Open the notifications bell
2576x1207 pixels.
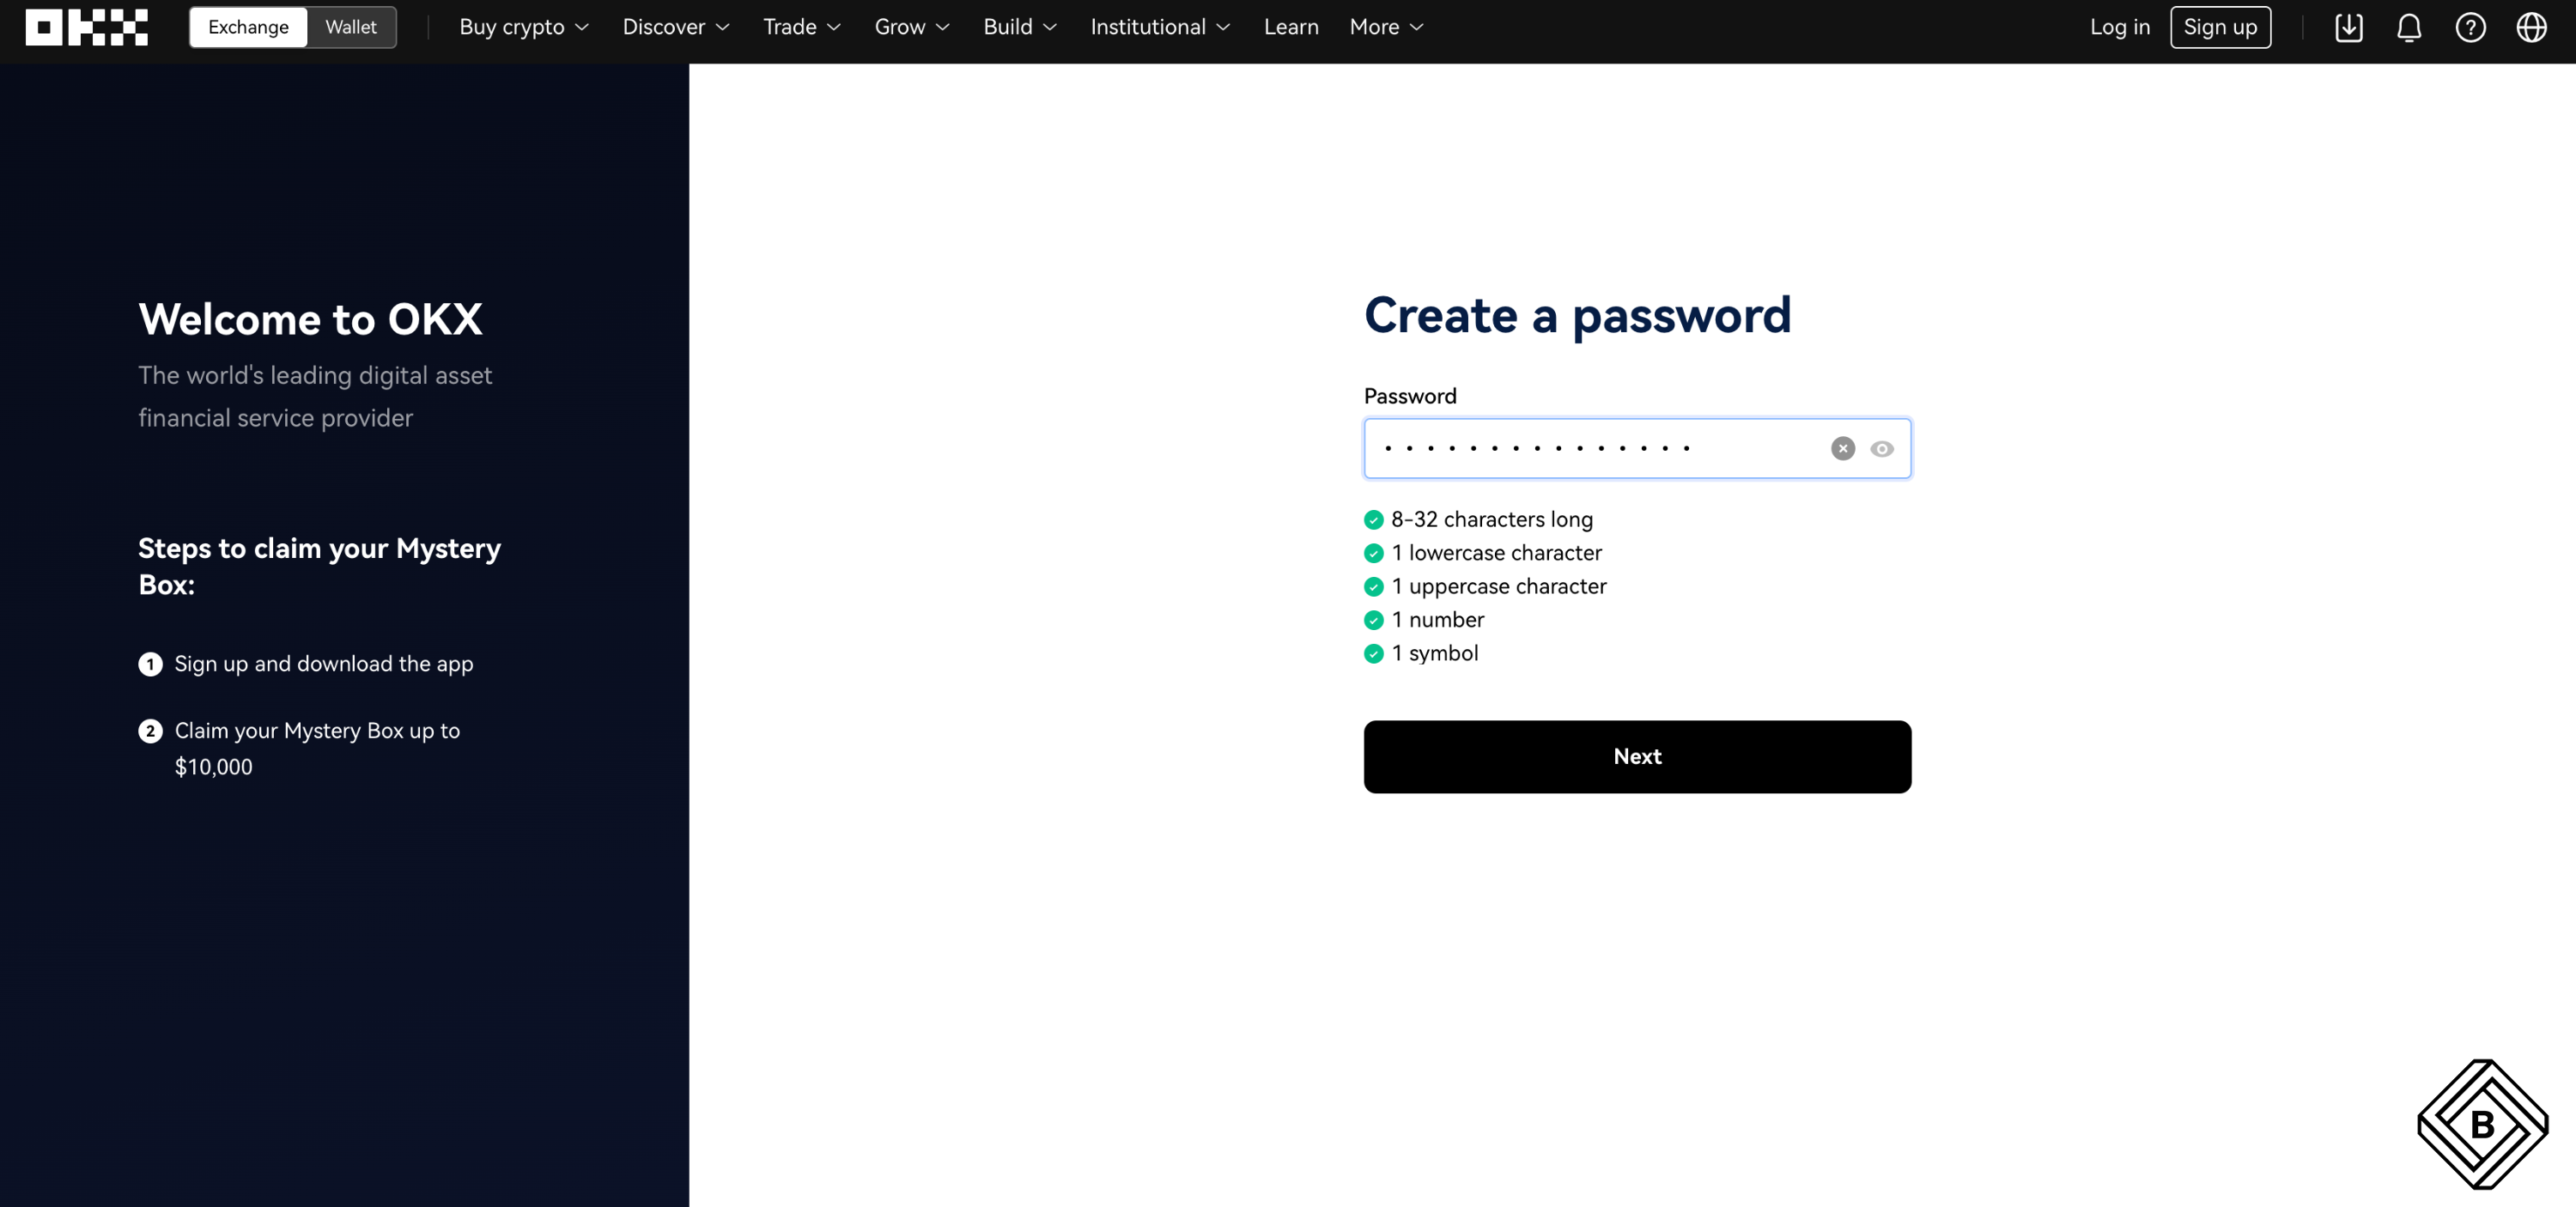(x=2409, y=27)
